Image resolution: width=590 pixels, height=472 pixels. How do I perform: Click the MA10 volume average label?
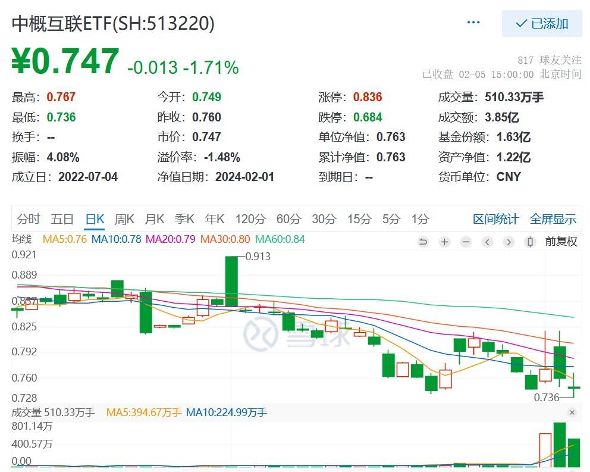226,411
